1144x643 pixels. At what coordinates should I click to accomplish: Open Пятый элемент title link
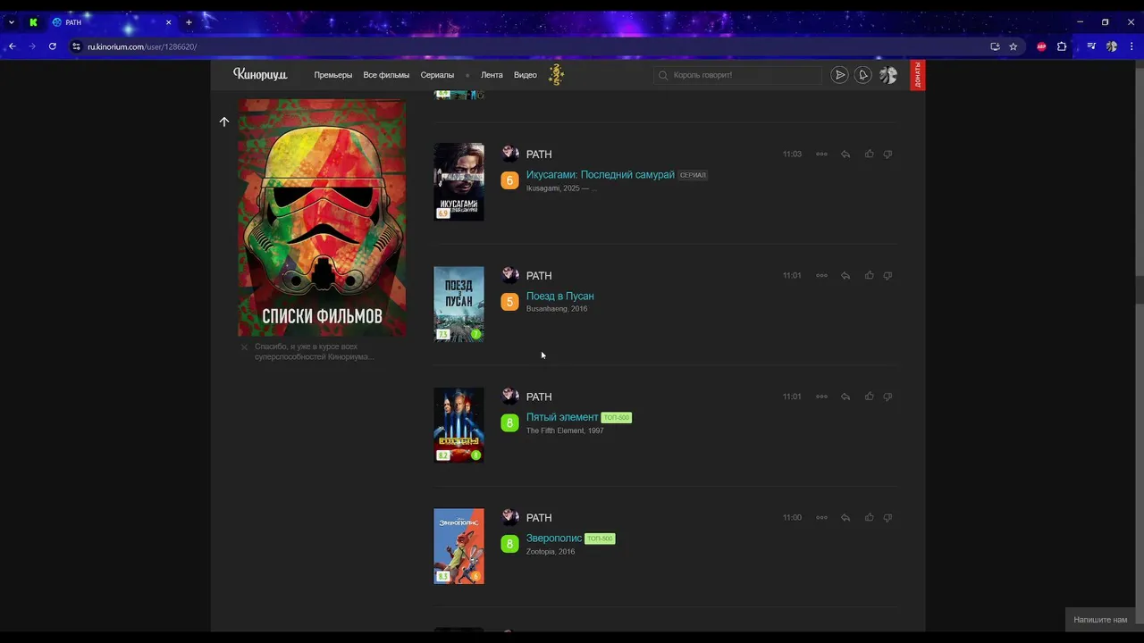click(562, 417)
